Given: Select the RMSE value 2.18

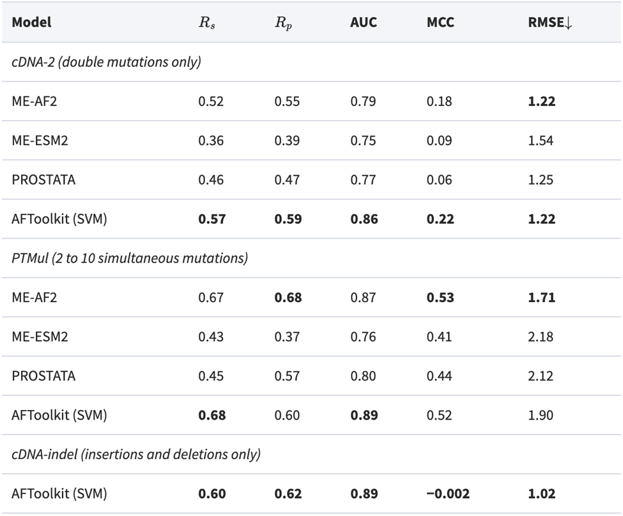Looking at the screenshot, I should 541,337.
